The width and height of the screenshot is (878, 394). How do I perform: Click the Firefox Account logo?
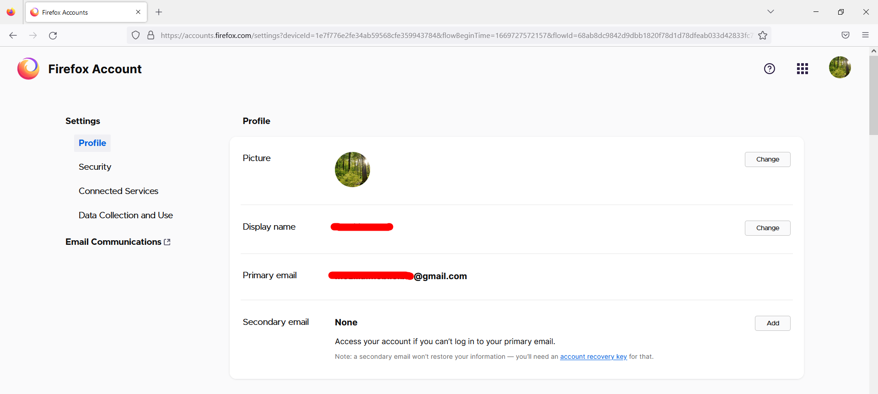click(28, 69)
